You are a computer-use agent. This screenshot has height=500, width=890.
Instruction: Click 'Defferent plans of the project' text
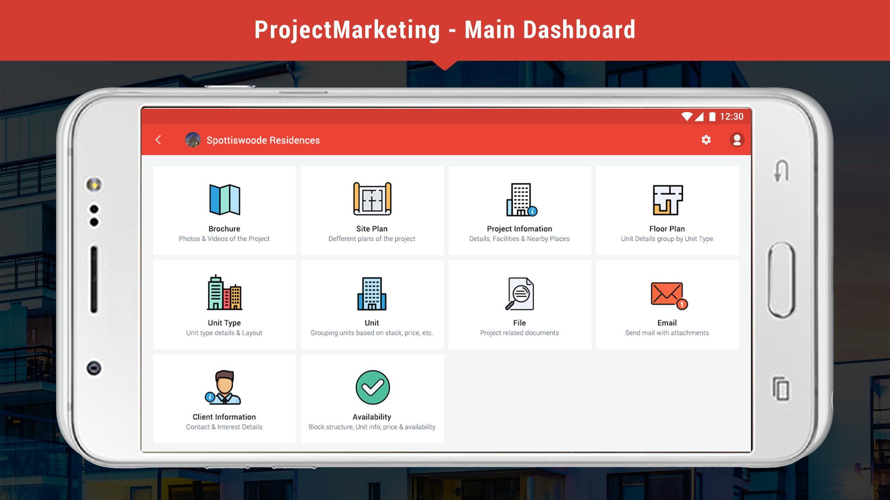pyautogui.click(x=372, y=239)
